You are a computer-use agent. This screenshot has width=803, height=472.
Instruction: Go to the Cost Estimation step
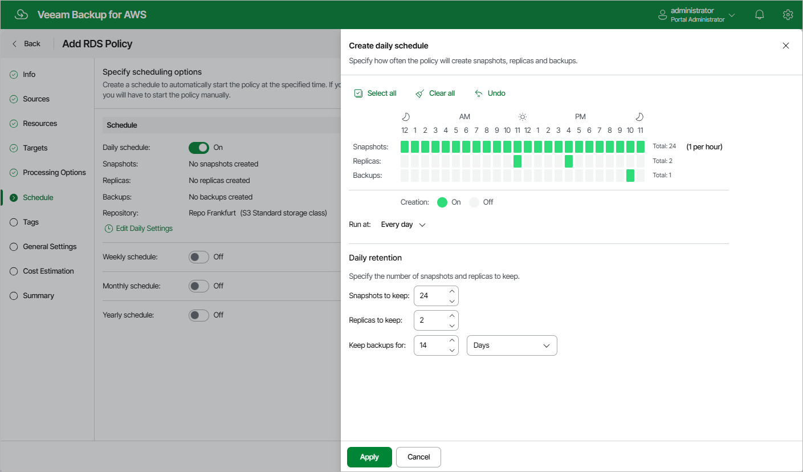48,271
